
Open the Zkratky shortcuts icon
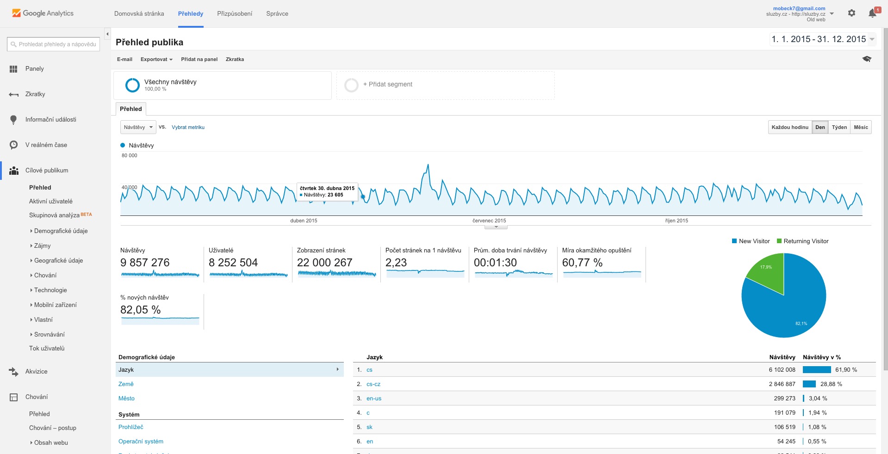coord(13,94)
